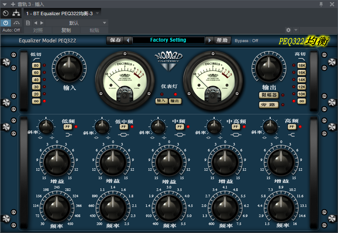The image size is (338, 233).
Task: Select the 16K high cut button
Action: click(302, 72)
